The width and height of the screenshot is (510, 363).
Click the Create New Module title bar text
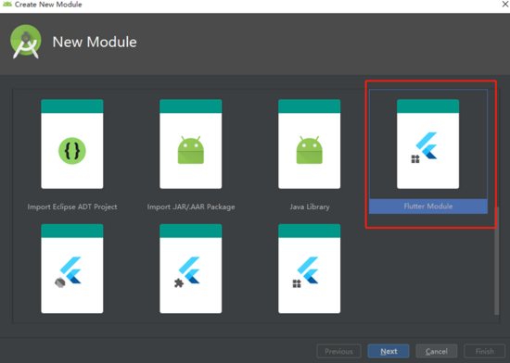click(48, 5)
